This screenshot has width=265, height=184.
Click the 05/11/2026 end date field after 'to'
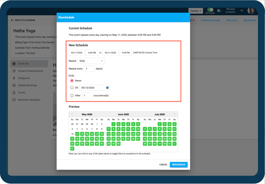pyautogui.click(x=111, y=53)
